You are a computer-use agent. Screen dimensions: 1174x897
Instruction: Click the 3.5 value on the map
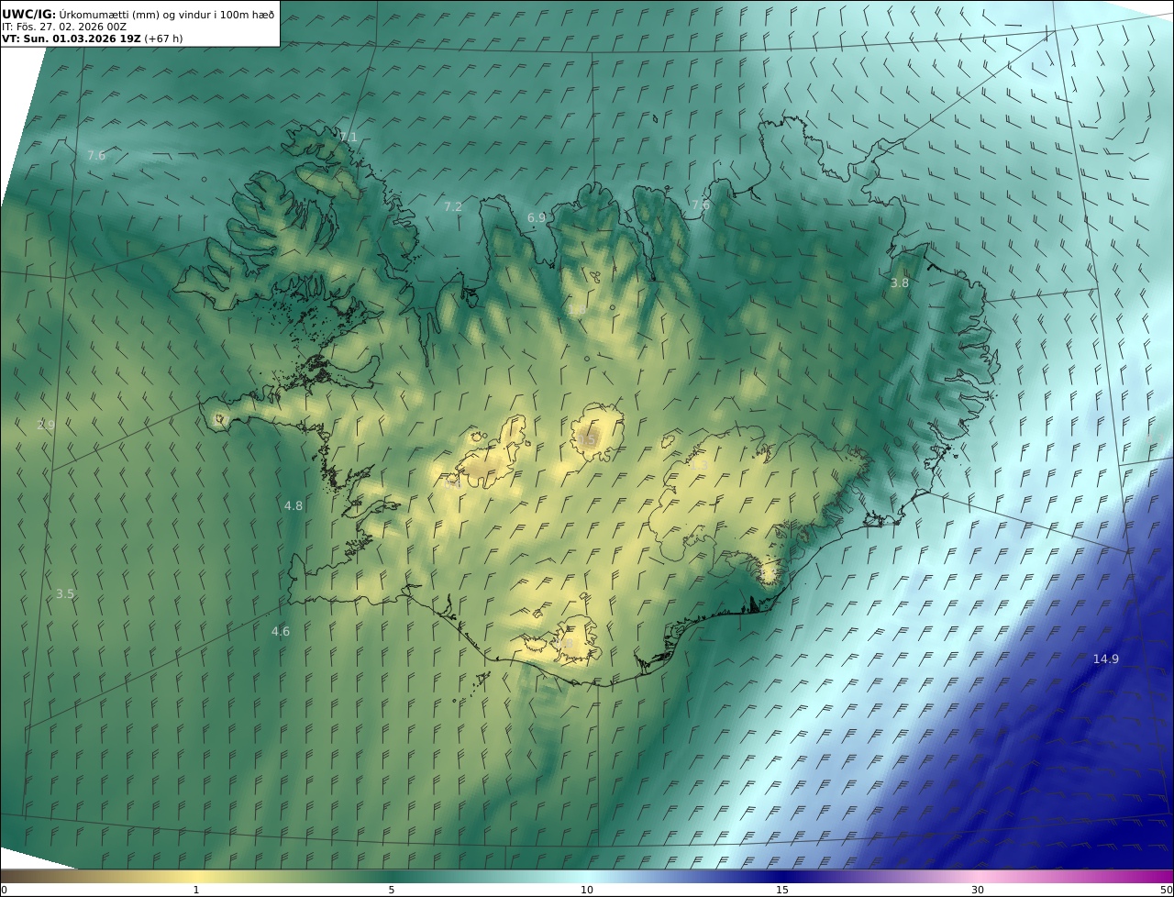tap(65, 593)
